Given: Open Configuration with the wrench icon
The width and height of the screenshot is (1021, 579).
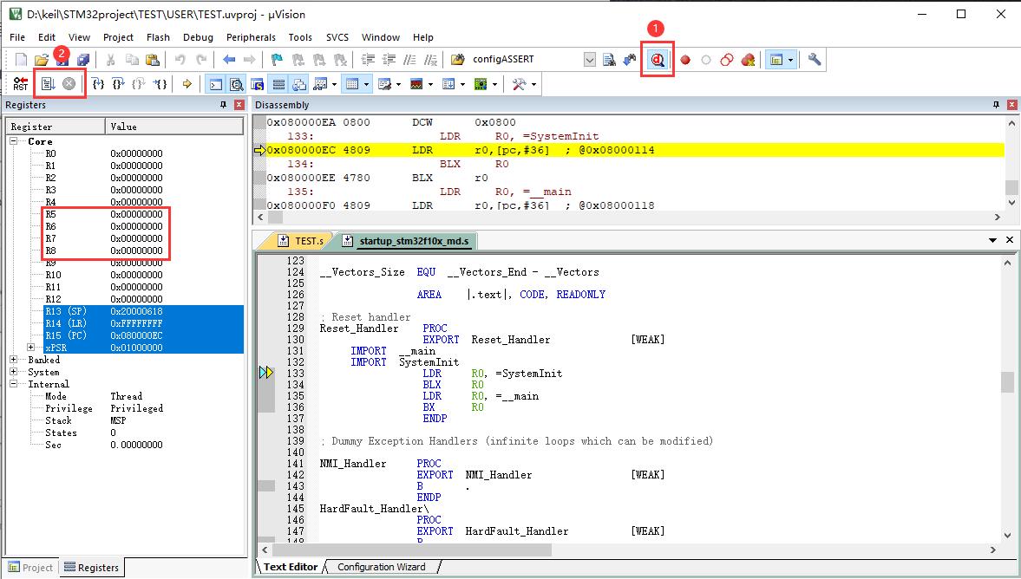Looking at the screenshot, I should 814,60.
